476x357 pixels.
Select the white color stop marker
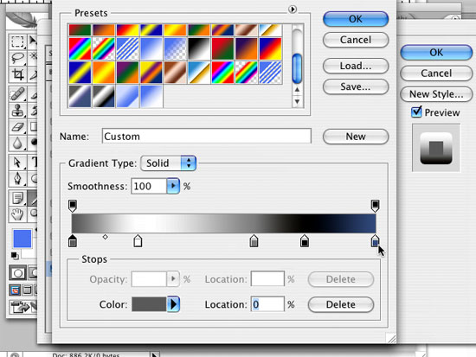[x=138, y=240]
